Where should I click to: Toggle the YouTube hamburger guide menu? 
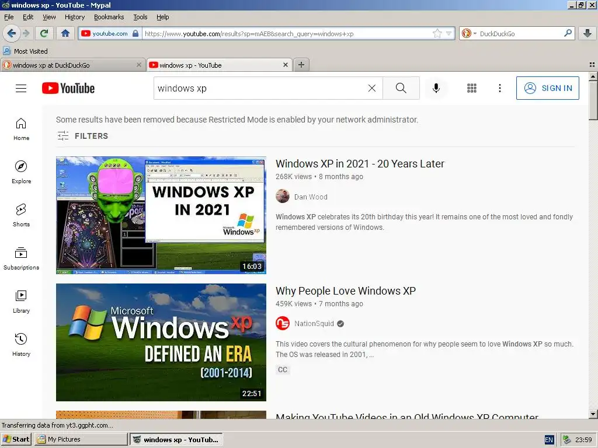pyautogui.click(x=21, y=88)
